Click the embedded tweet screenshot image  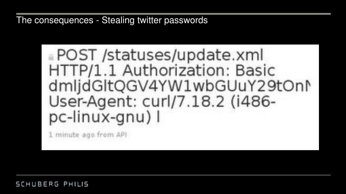click(x=180, y=97)
